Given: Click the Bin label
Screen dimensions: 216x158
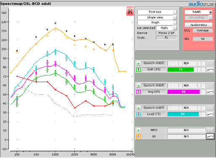Looking at the screenshot, I should [x=187, y=39].
